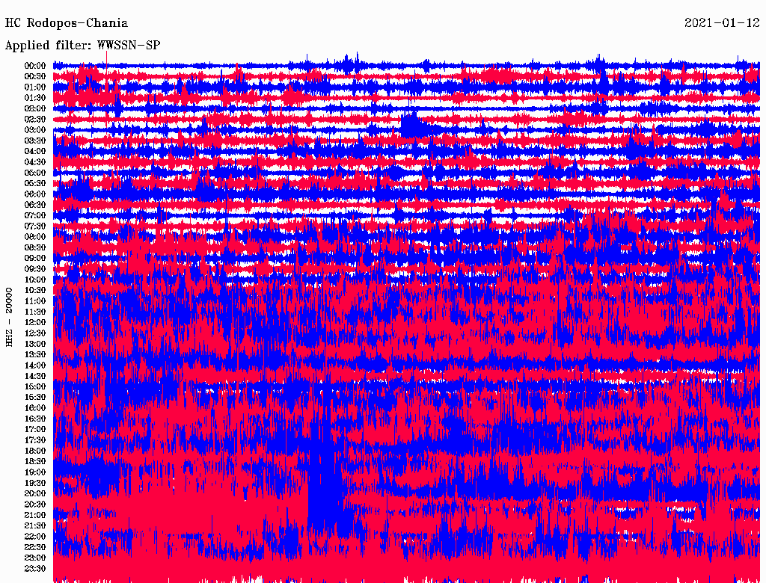Click the 04:00 time row label
Viewport: 766px width, 583px height.
(35, 152)
